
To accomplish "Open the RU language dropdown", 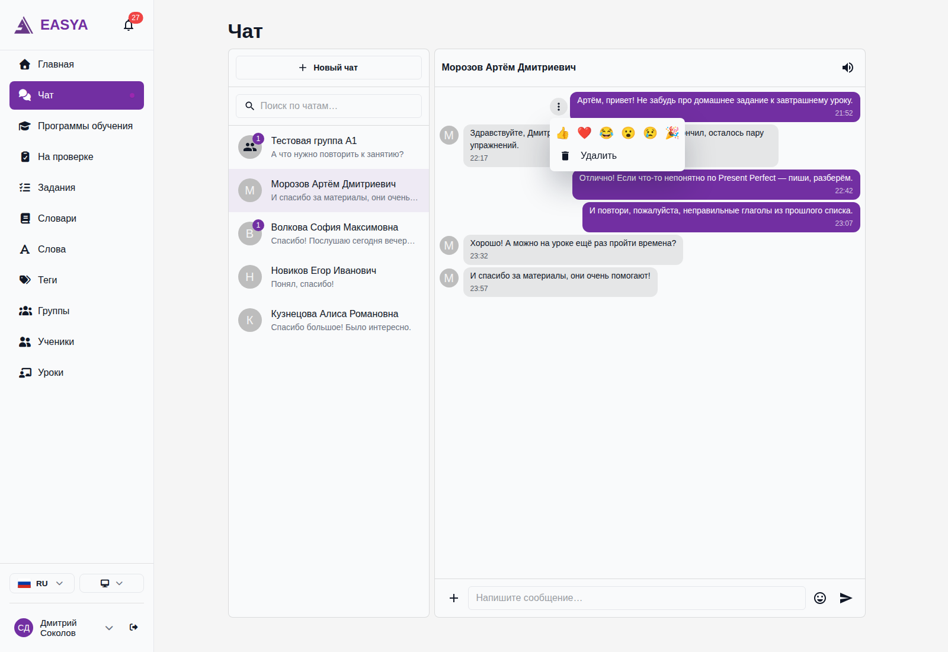I will [42, 583].
